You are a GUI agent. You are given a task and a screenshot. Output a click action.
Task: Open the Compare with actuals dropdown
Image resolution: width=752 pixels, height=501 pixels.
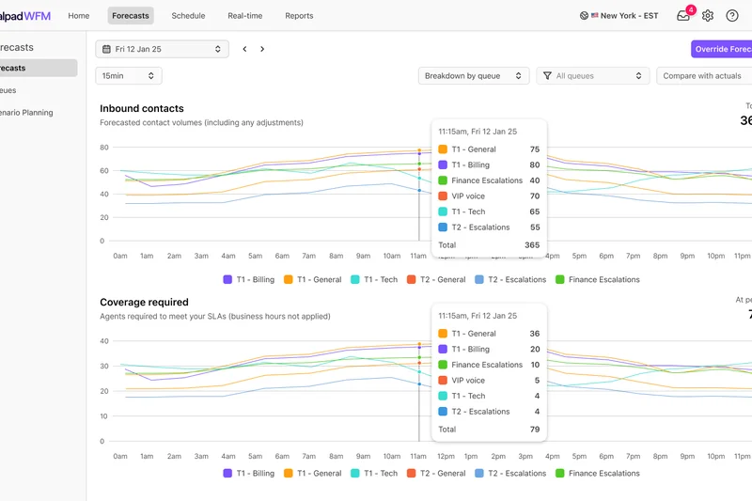[x=703, y=76]
